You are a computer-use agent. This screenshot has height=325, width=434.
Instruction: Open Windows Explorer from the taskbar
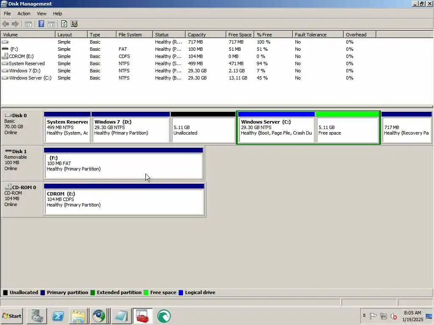pyautogui.click(x=78, y=316)
